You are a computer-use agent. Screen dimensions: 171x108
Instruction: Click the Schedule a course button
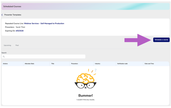161,40
